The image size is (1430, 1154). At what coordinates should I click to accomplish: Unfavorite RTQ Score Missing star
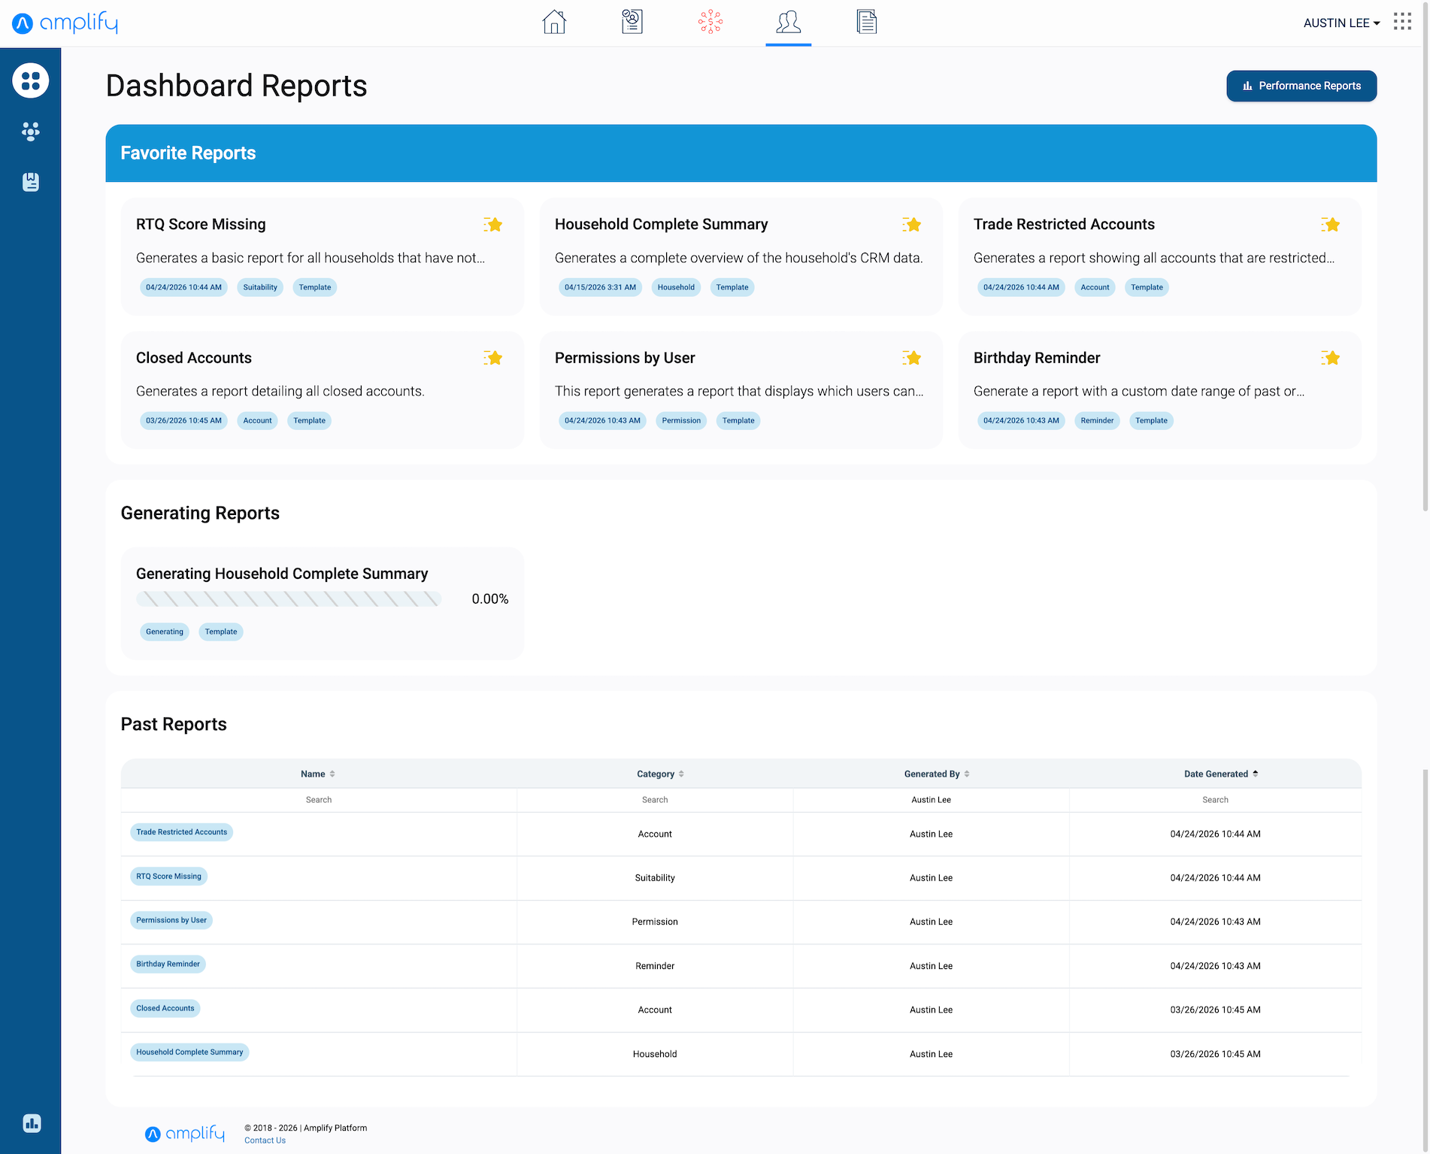493,224
